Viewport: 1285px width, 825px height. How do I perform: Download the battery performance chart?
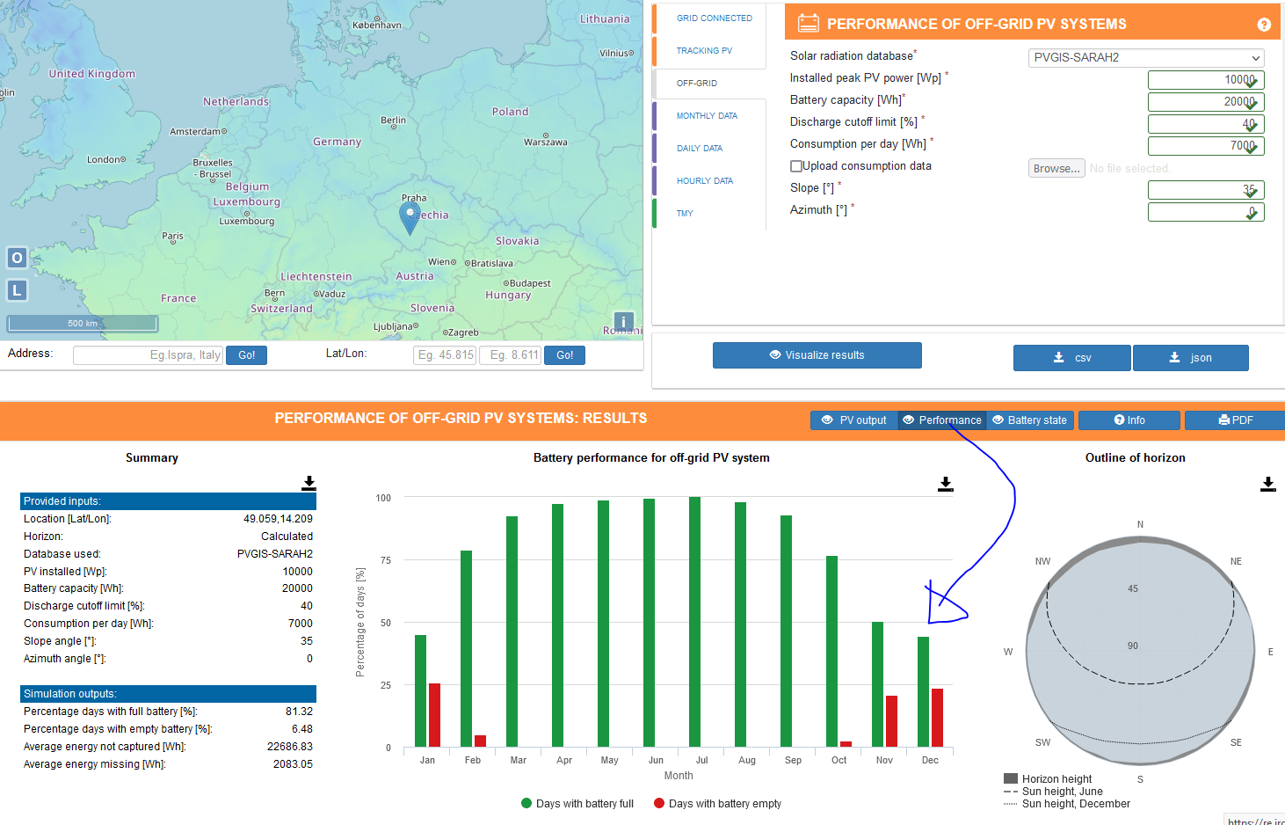pyautogui.click(x=945, y=484)
